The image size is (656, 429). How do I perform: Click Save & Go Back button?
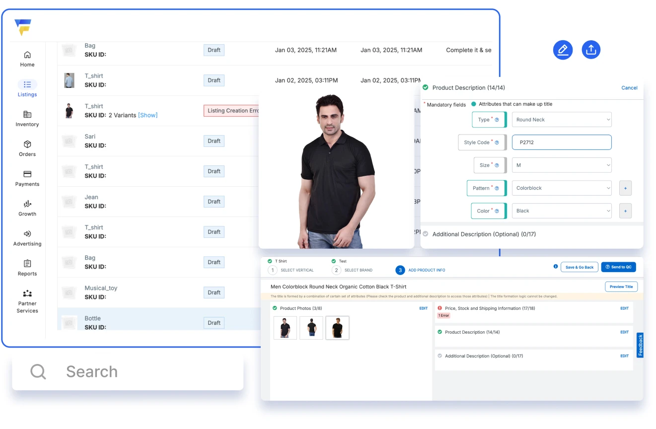coord(579,267)
